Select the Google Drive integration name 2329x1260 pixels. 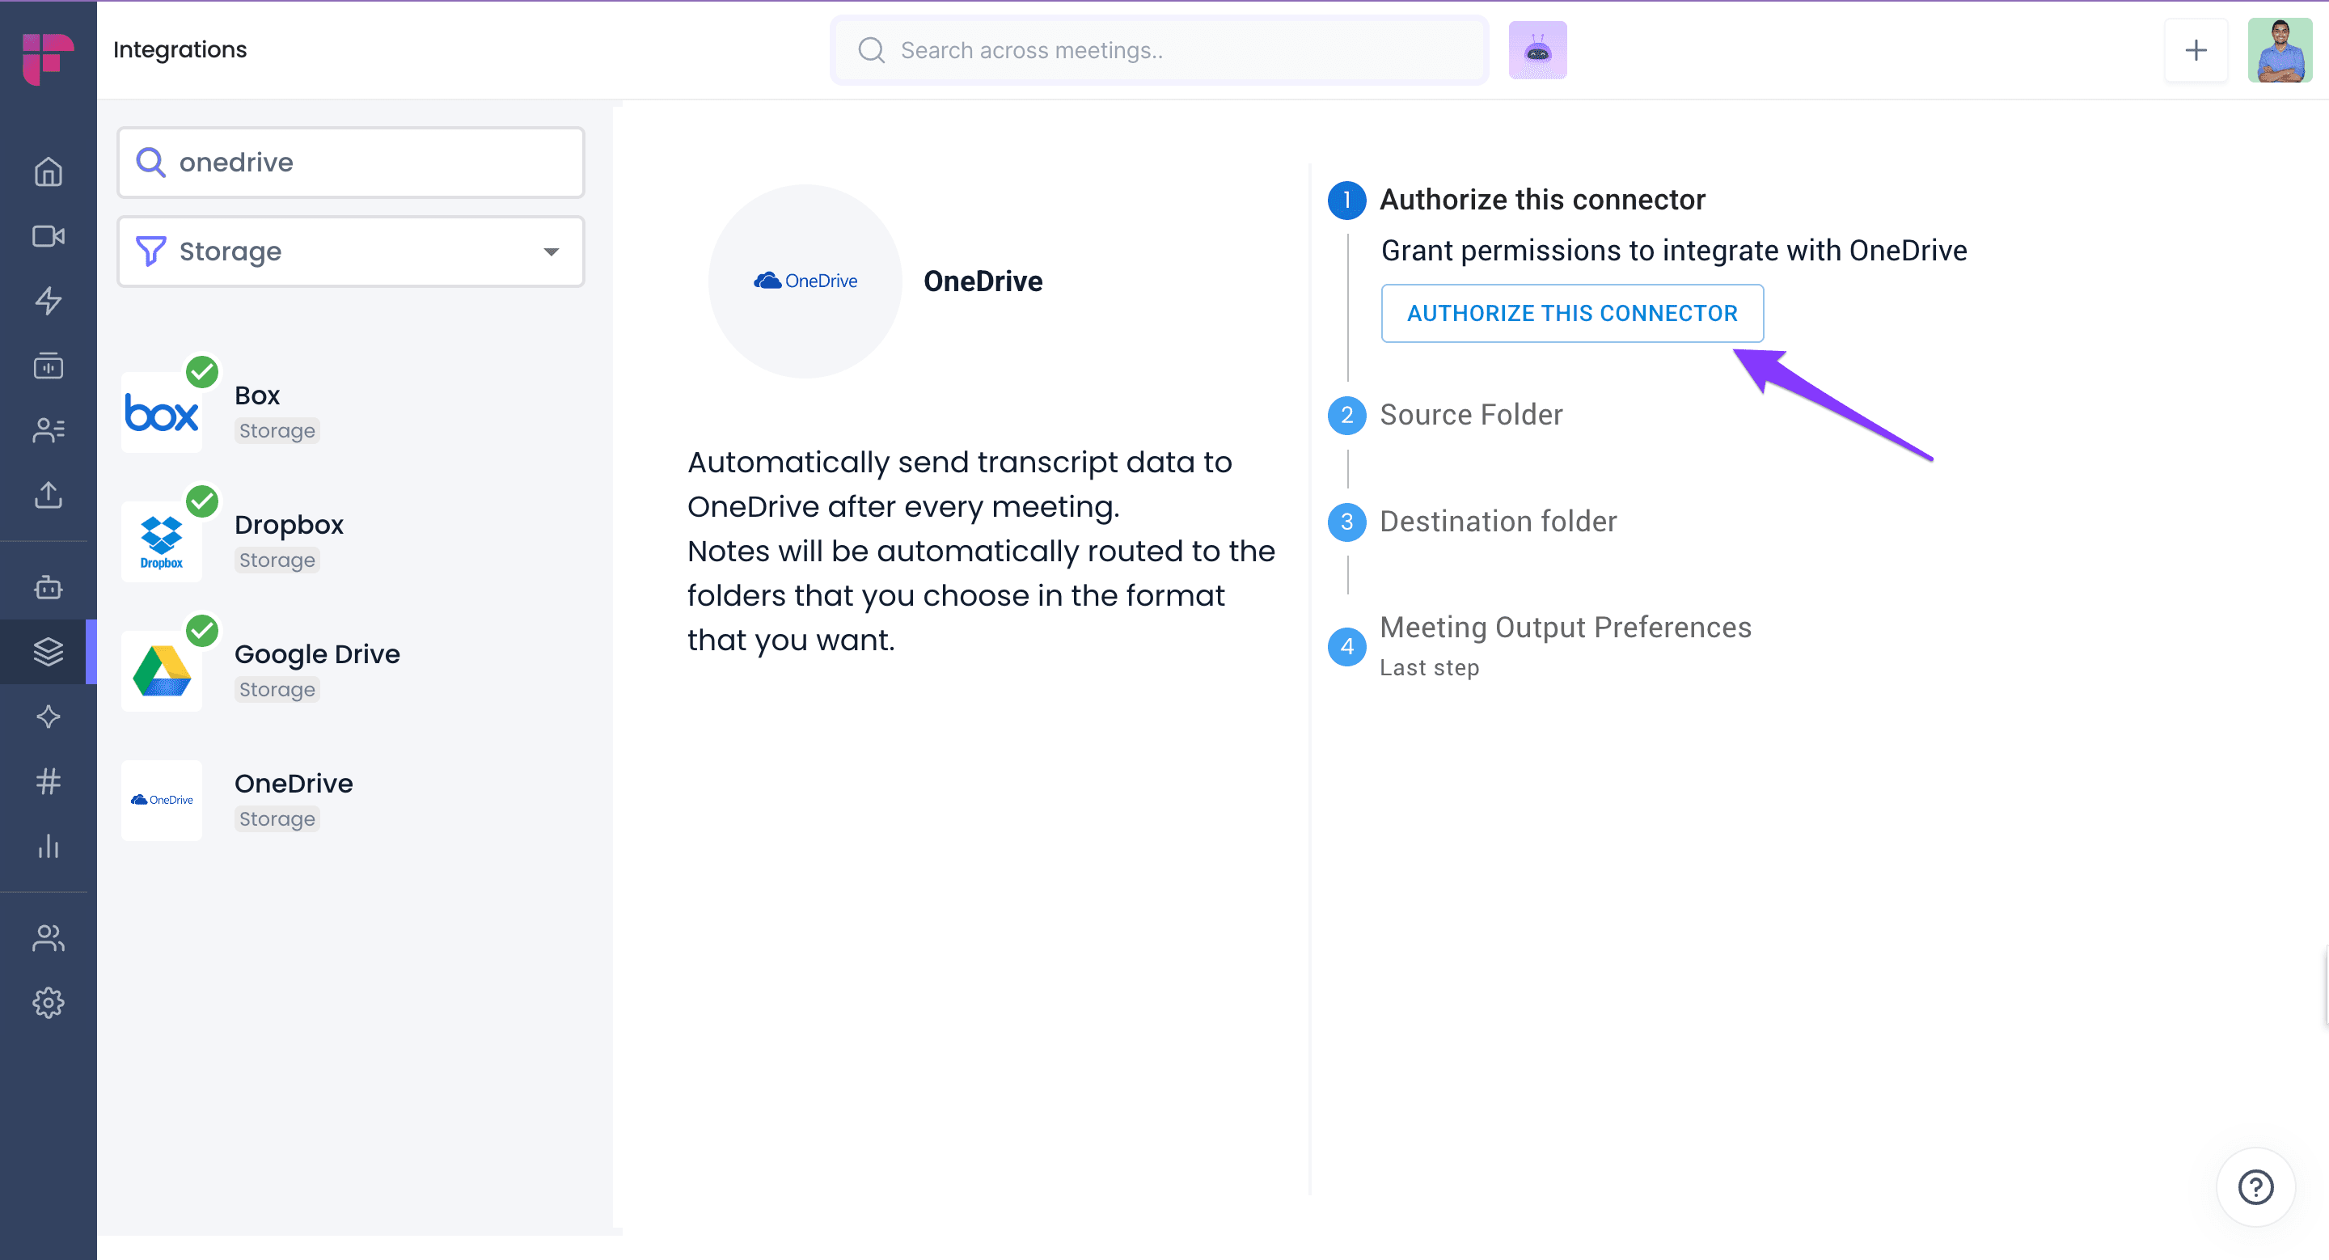coord(316,654)
